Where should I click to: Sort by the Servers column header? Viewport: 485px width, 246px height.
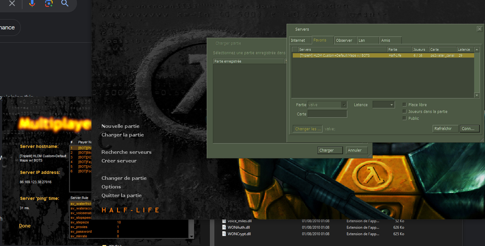(x=342, y=50)
